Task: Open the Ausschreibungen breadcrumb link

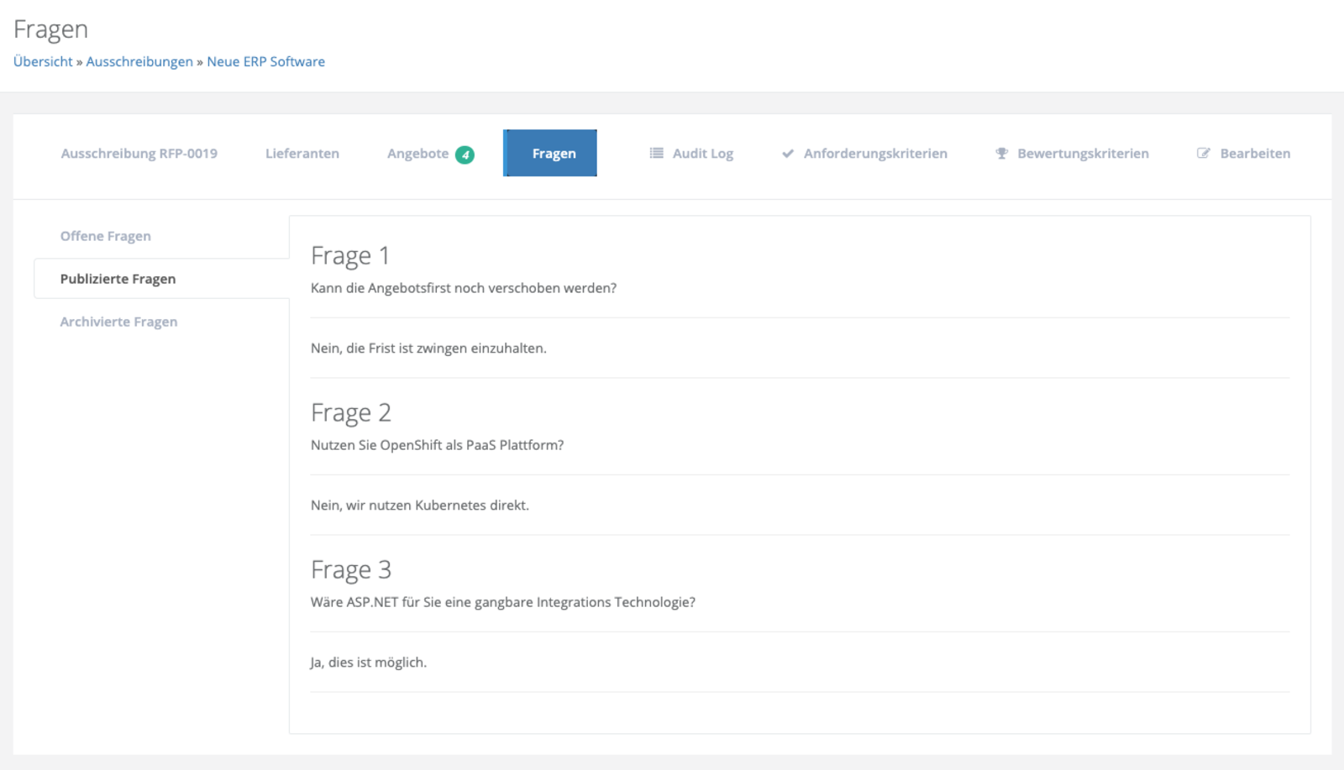Action: [x=139, y=61]
